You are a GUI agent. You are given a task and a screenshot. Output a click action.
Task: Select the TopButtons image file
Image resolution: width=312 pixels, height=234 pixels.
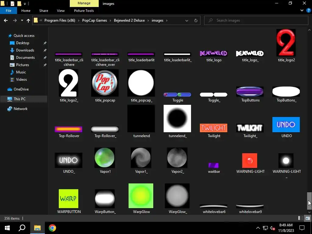click(x=250, y=91)
